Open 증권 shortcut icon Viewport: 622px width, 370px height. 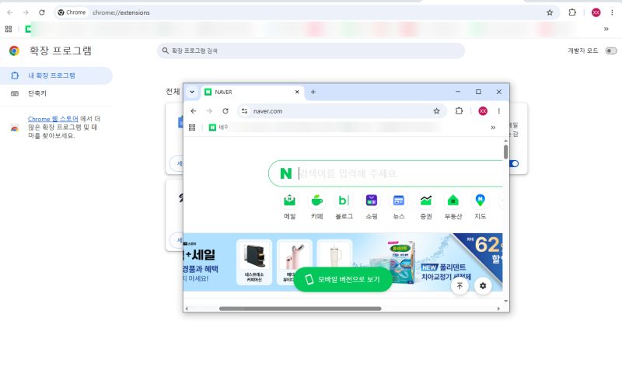[x=425, y=201]
